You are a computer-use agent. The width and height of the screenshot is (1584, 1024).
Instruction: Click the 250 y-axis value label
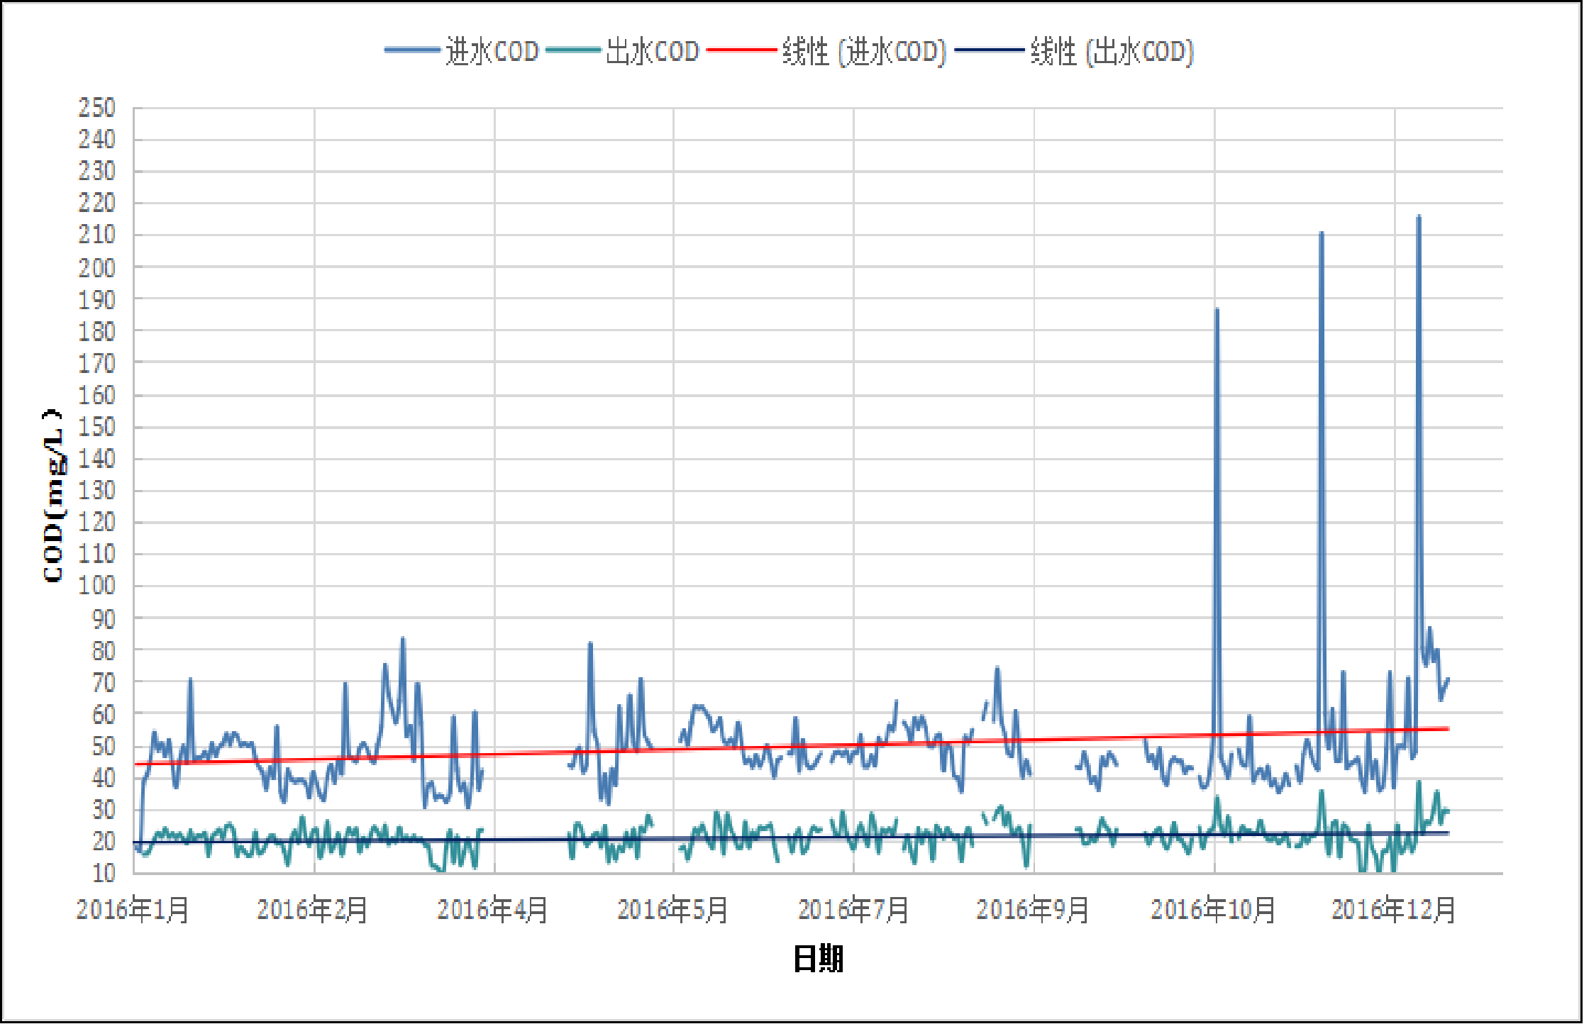coord(96,108)
